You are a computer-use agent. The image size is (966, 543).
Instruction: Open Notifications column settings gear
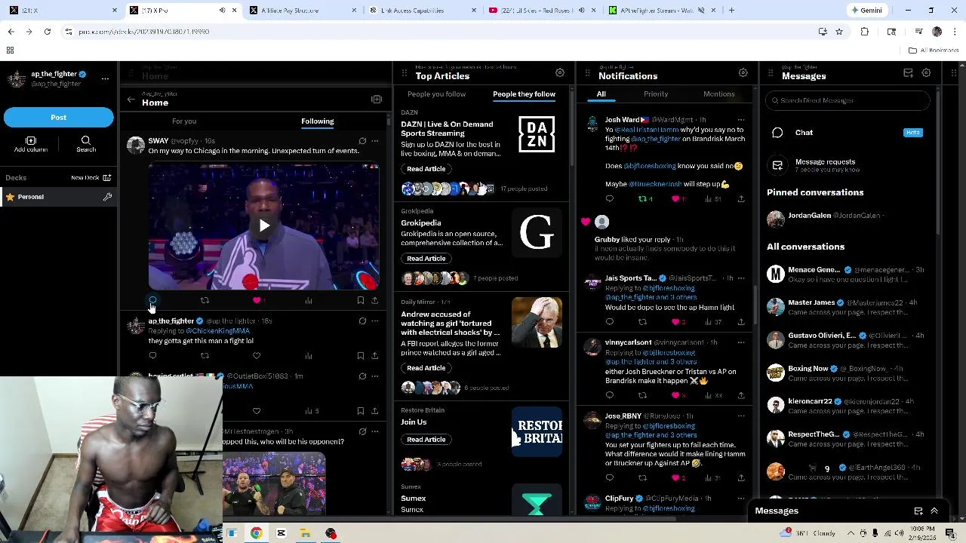tap(743, 73)
